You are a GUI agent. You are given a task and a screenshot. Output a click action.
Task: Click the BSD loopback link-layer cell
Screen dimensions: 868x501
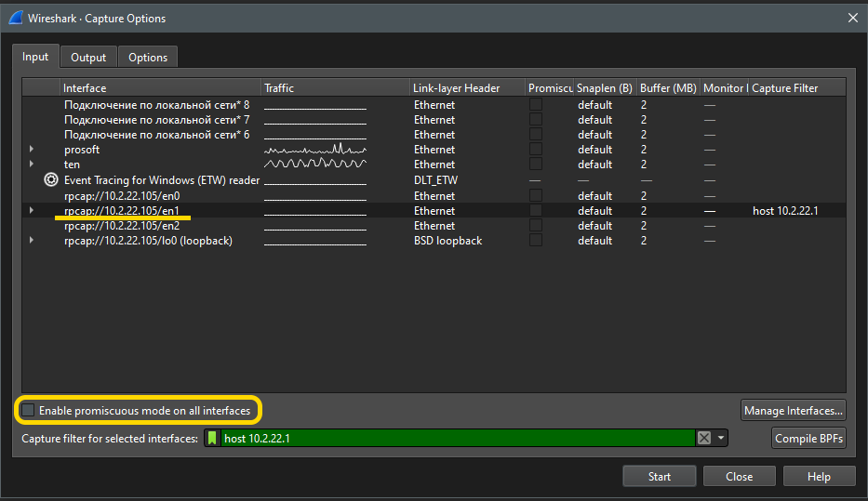click(x=447, y=241)
